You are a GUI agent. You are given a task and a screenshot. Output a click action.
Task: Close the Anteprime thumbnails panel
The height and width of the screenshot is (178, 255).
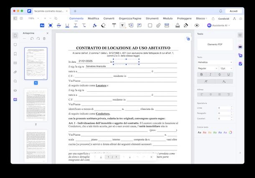(48, 33)
